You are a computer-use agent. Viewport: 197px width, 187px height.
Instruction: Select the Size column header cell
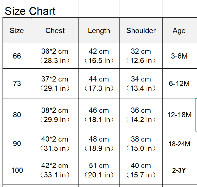[17, 31]
